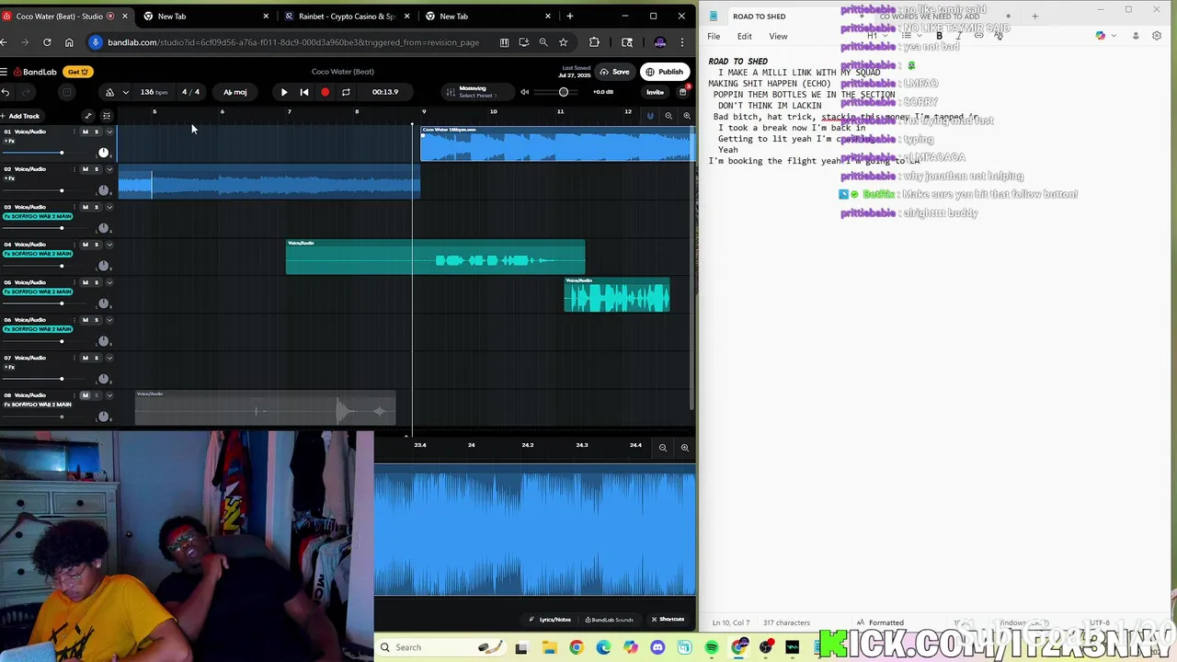Zoom in the timeline
1177x662 pixels.
click(x=686, y=116)
